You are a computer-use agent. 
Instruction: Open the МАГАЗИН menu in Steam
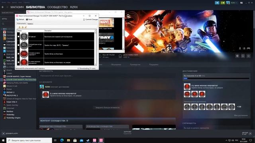coord(17,7)
